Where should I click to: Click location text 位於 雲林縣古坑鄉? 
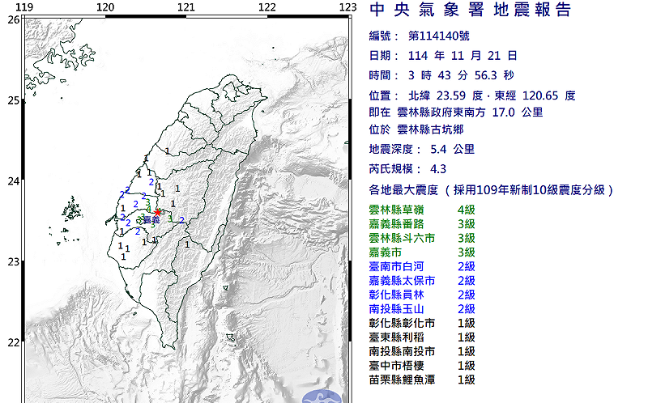point(416,129)
